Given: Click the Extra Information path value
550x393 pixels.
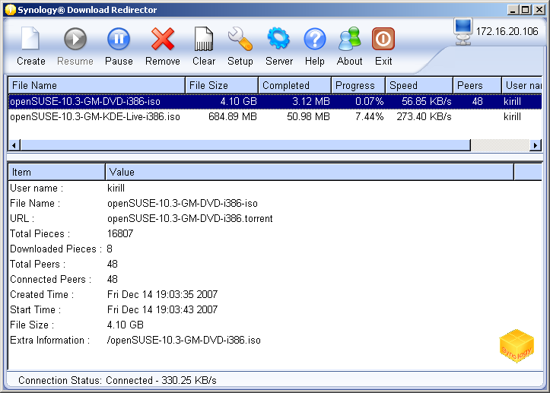Looking at the screenshot, I should pos(184,341).
